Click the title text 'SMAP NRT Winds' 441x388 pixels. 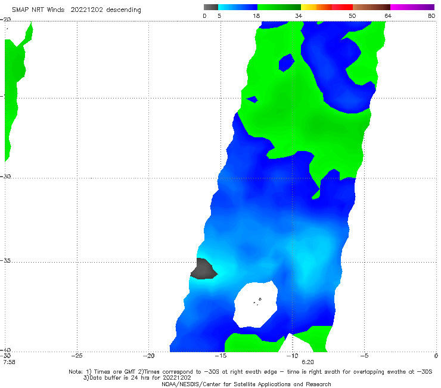tap(38, 10)
